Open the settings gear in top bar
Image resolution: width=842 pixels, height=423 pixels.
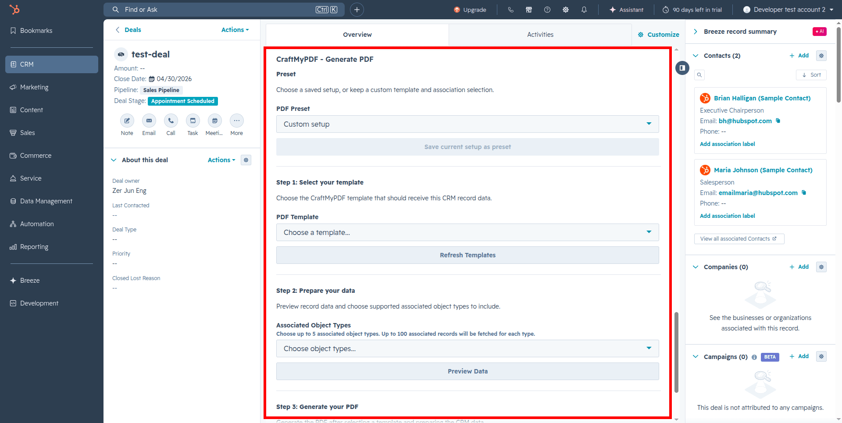coord(566,10)
